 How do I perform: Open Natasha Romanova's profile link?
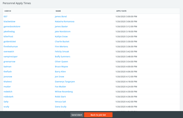[64, 22]
